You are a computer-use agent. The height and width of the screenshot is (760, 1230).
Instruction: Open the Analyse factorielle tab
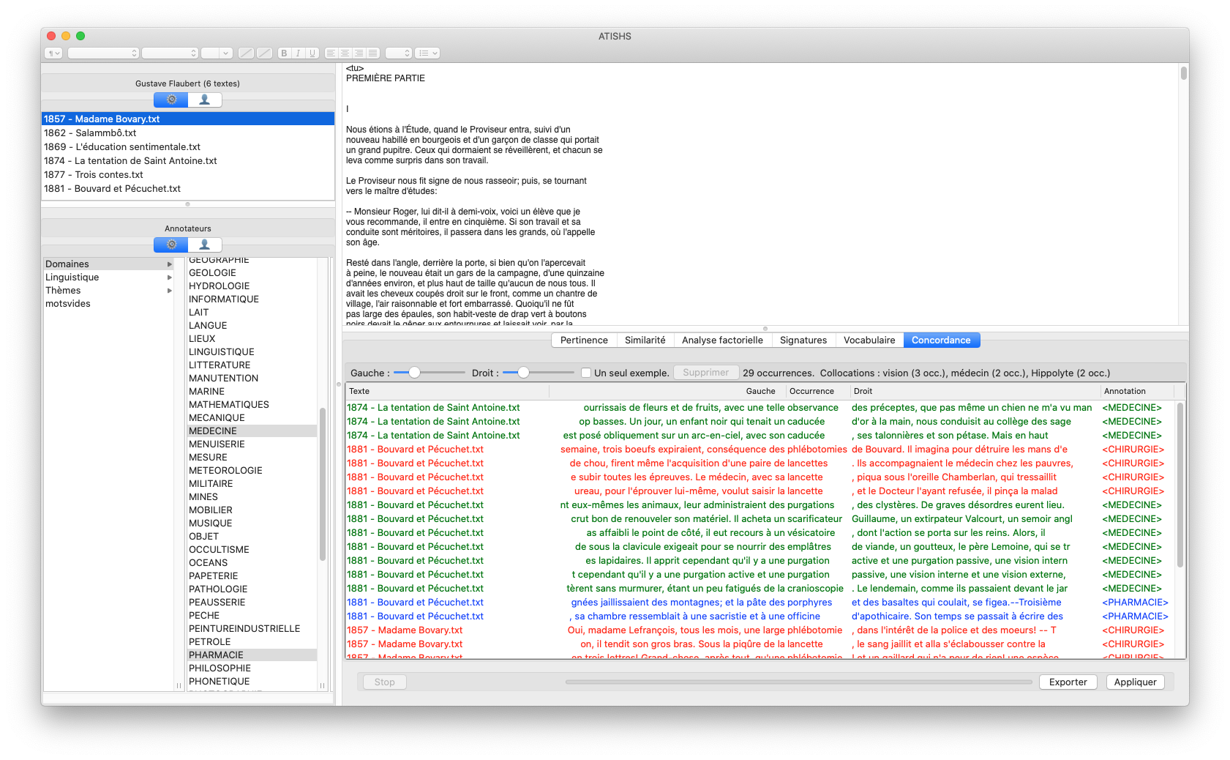721,340
